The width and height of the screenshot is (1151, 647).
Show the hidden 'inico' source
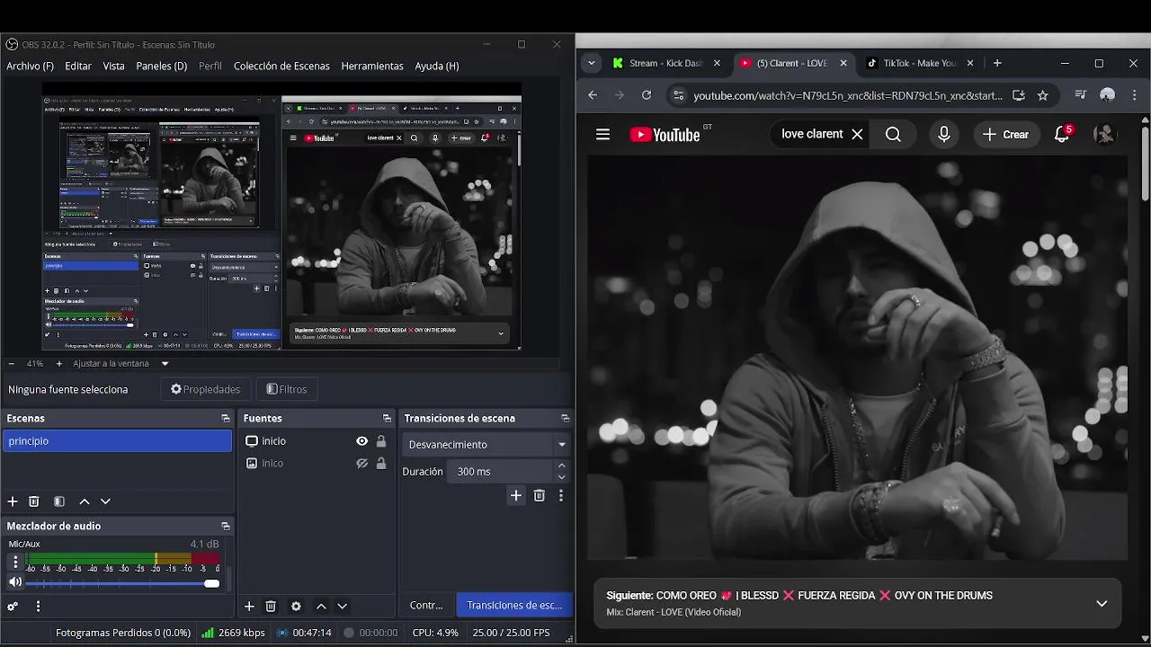[361, 464]
